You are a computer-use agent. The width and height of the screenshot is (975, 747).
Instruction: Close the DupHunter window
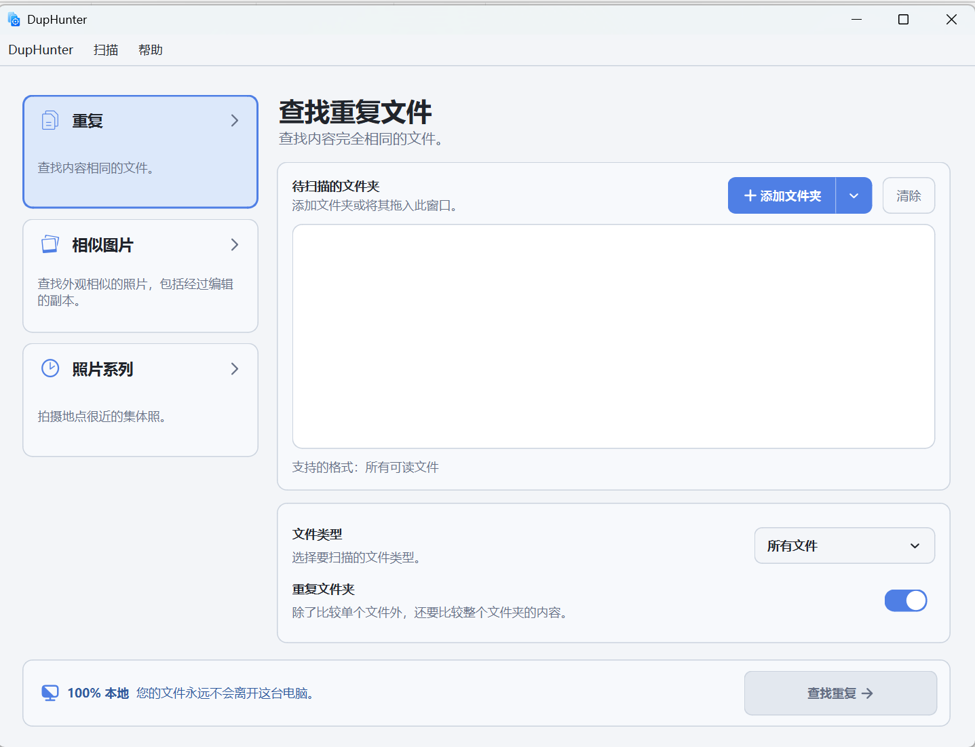click(x=951, y=20)
